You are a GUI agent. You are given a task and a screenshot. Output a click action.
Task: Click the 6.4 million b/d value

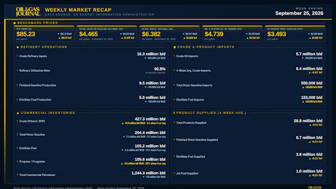309,69
